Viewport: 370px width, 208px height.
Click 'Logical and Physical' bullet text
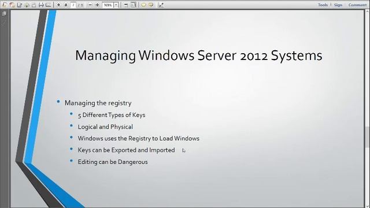coord(105,127)
